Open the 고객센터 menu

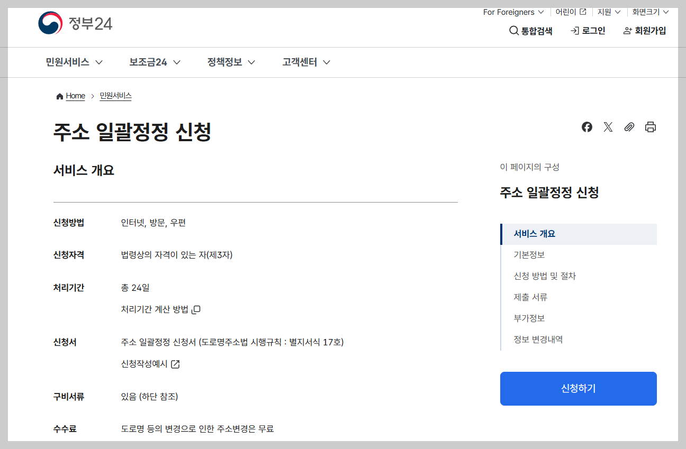(306, 62)
